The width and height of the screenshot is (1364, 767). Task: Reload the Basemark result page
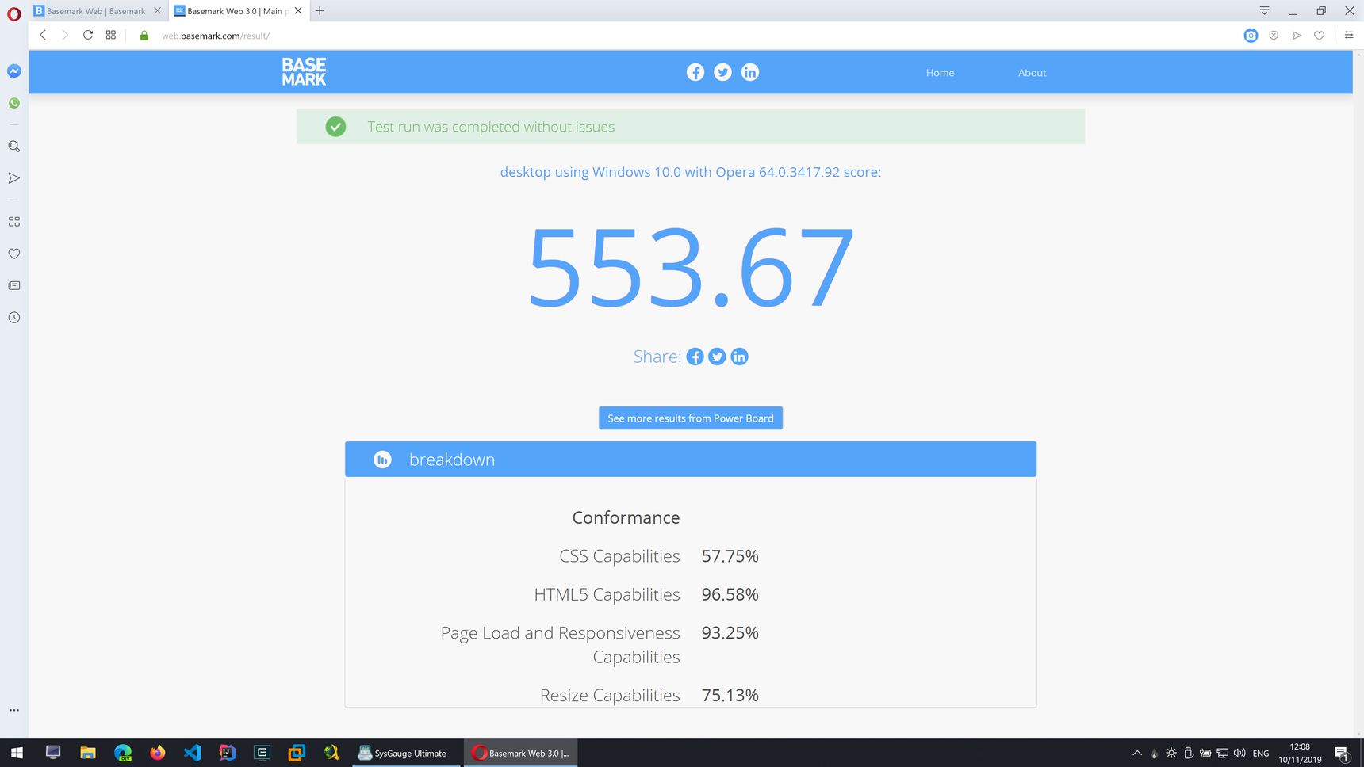[88, 35]
